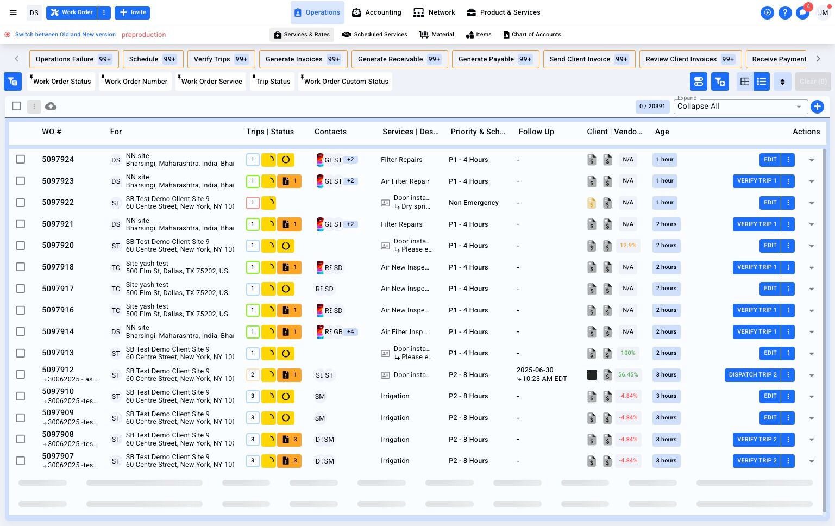Click Dispatch Trip 2 button
The width and height of the screenshot is (835, 526).
(752, 374)
